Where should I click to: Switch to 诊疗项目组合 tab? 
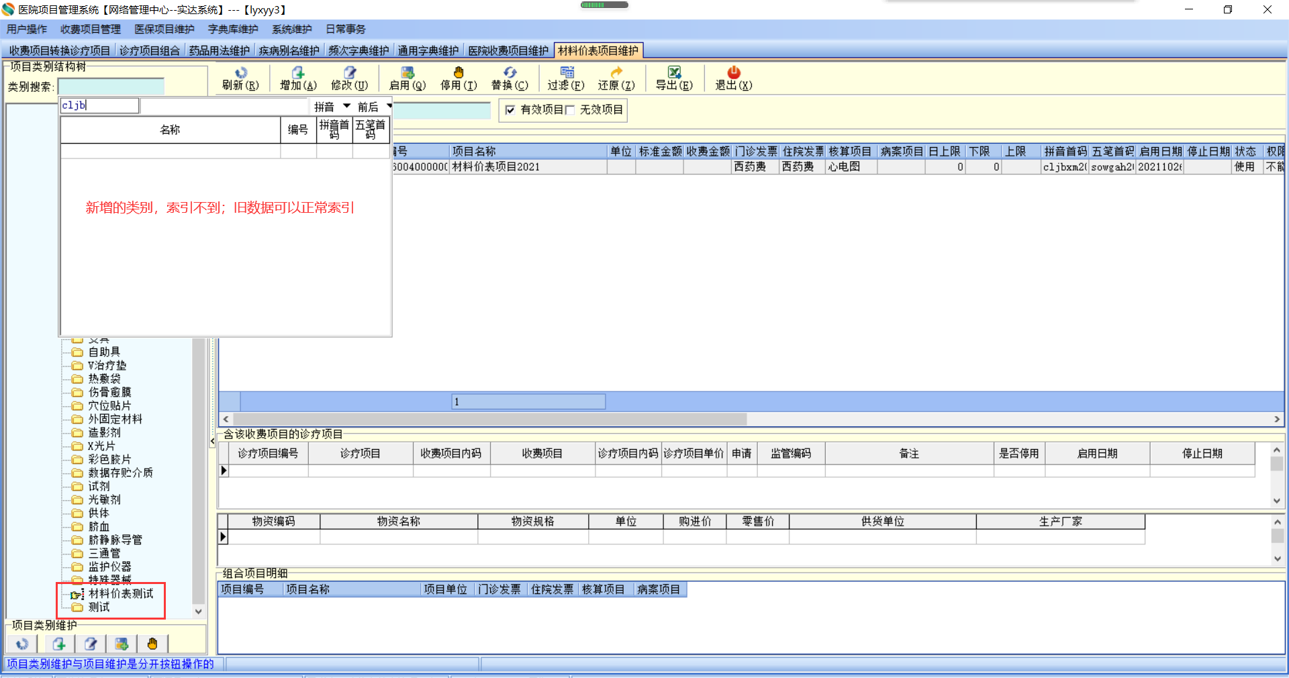pos(150,51)
